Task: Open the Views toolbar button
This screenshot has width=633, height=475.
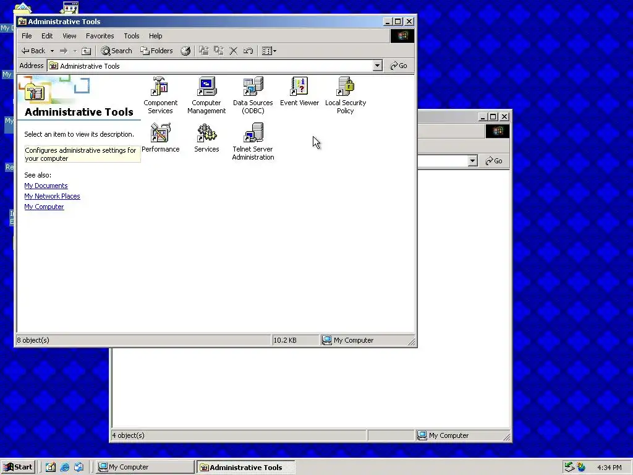Action: coord(269,51)
